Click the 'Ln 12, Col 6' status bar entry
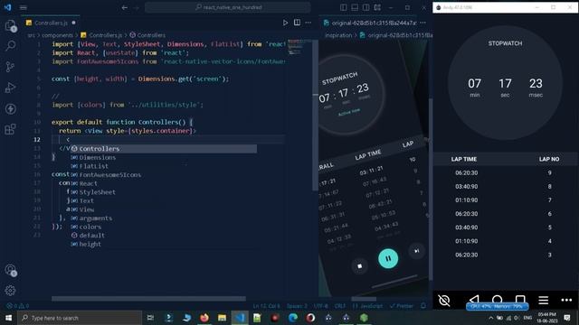The image size is (579, 325). pos(266,306)
